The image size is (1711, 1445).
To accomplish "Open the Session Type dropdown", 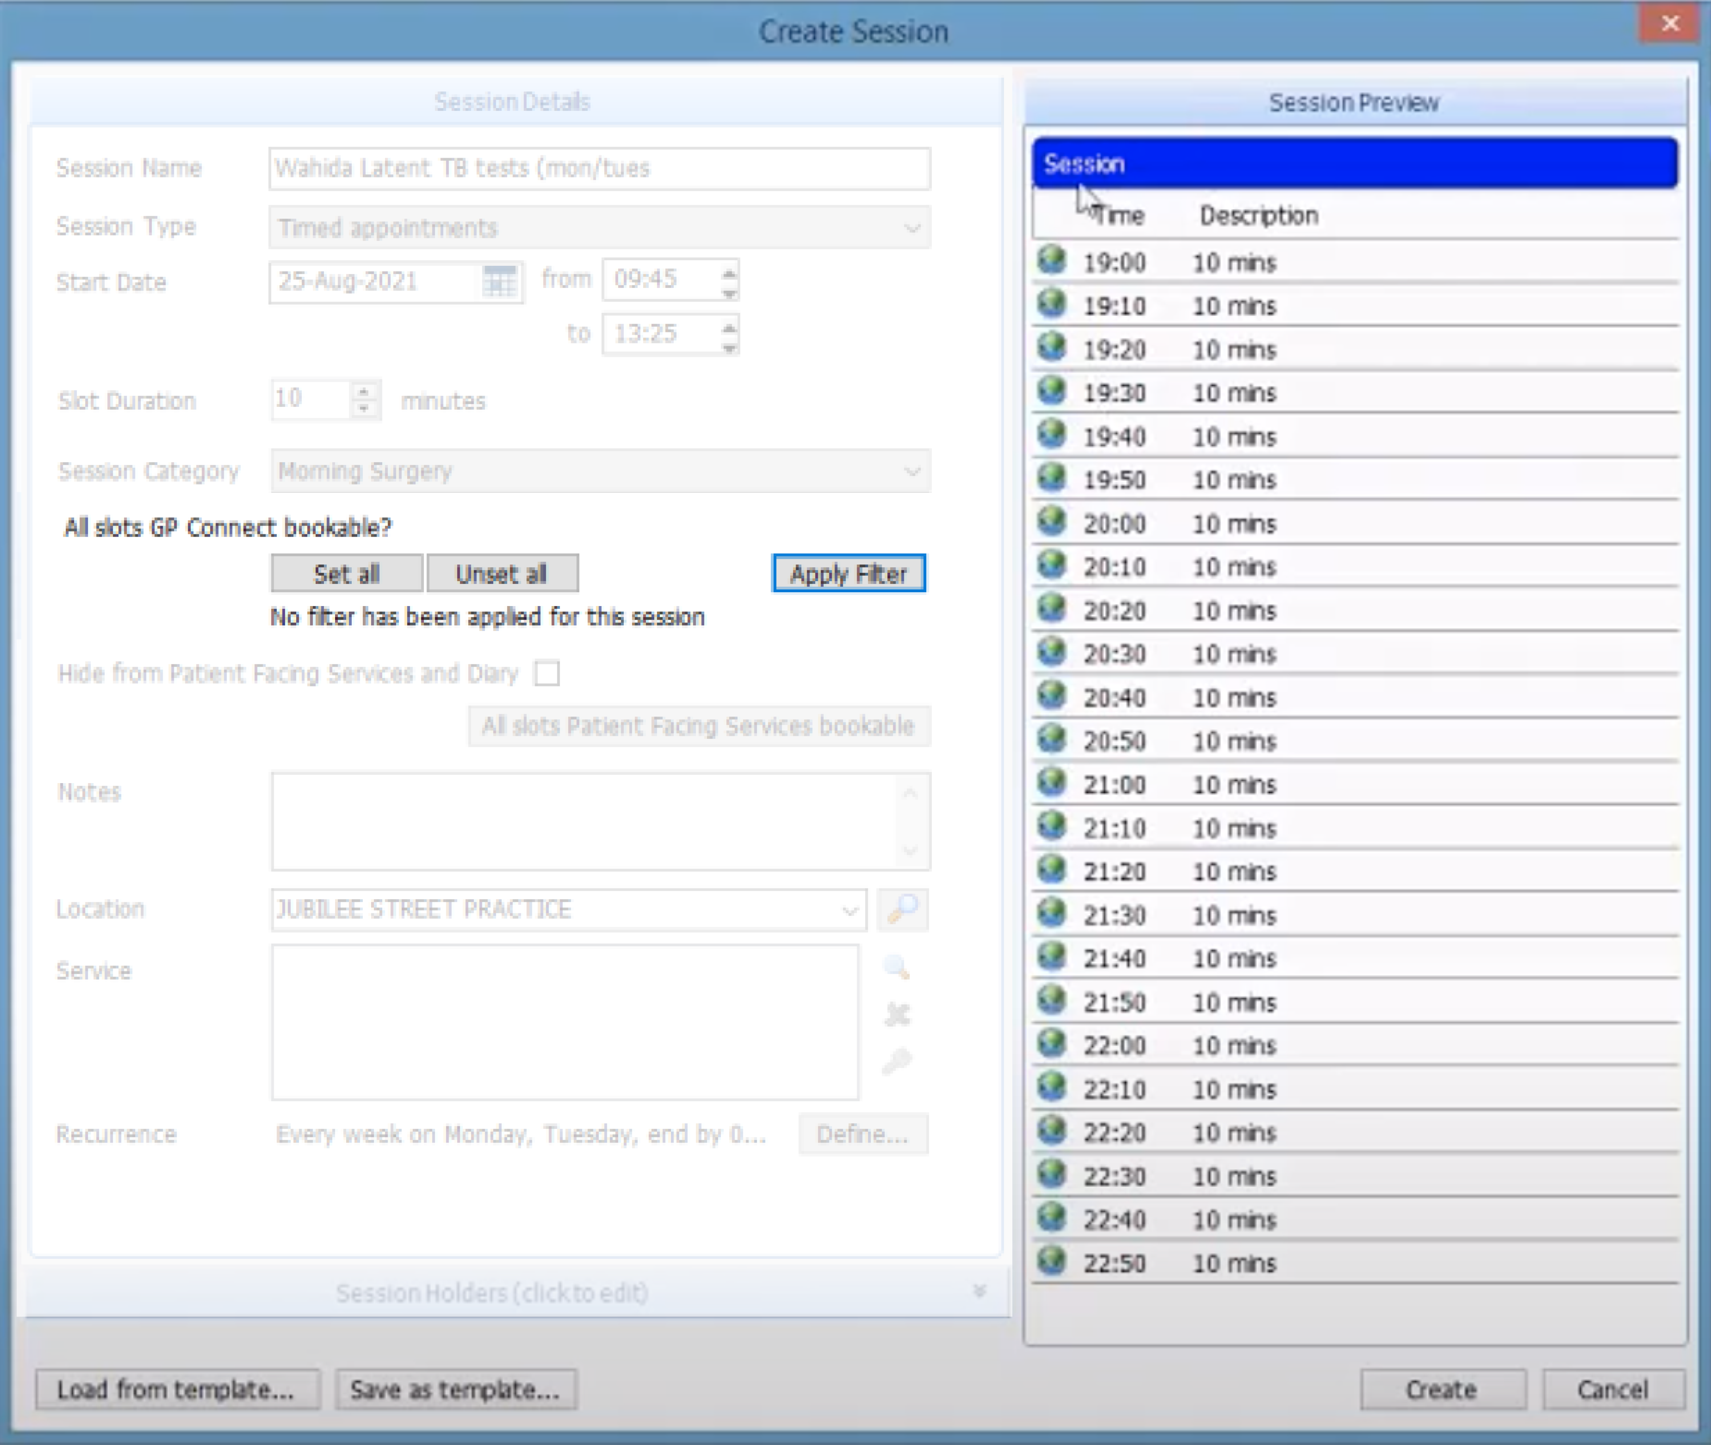I will point(912,228).
